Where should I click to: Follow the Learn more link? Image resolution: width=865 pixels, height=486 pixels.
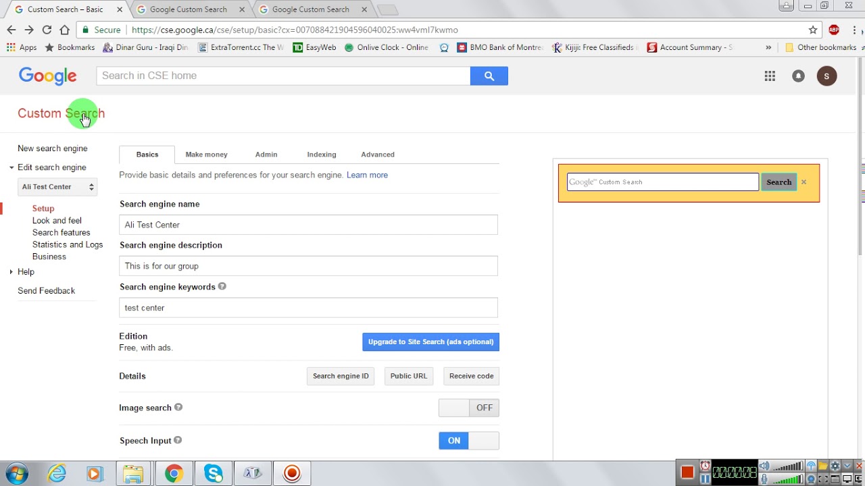367,175
